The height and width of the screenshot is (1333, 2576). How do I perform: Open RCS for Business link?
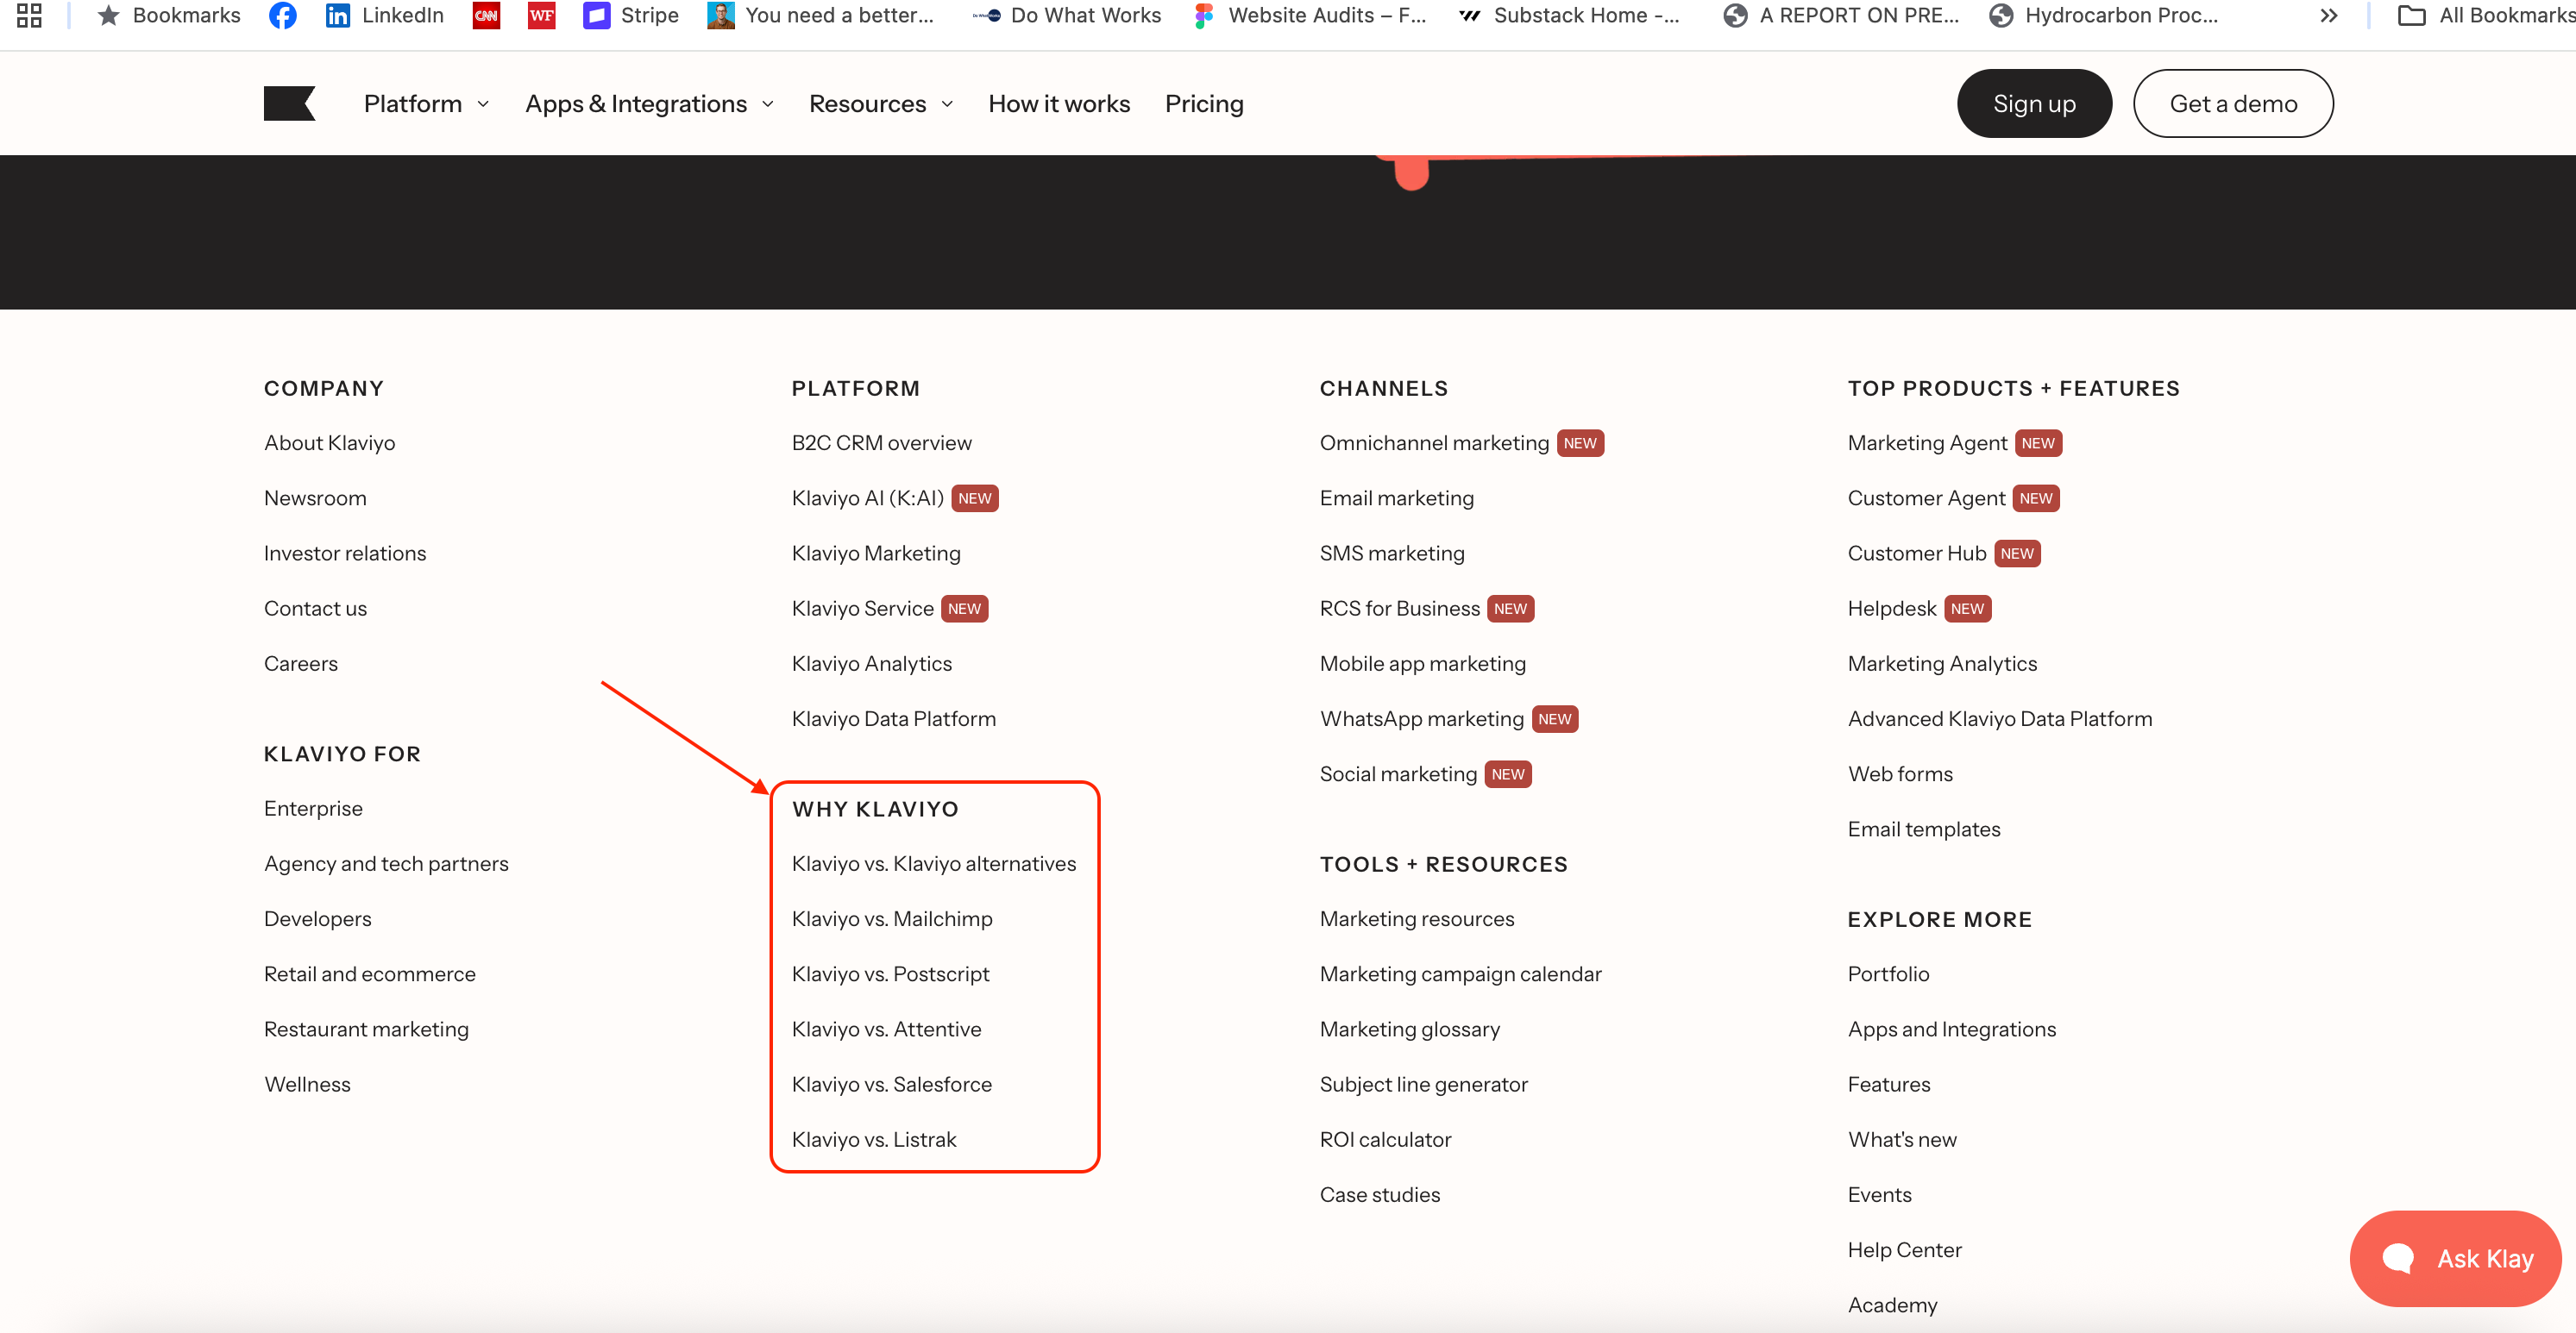pyautogui.click(x=1399, y=609)
